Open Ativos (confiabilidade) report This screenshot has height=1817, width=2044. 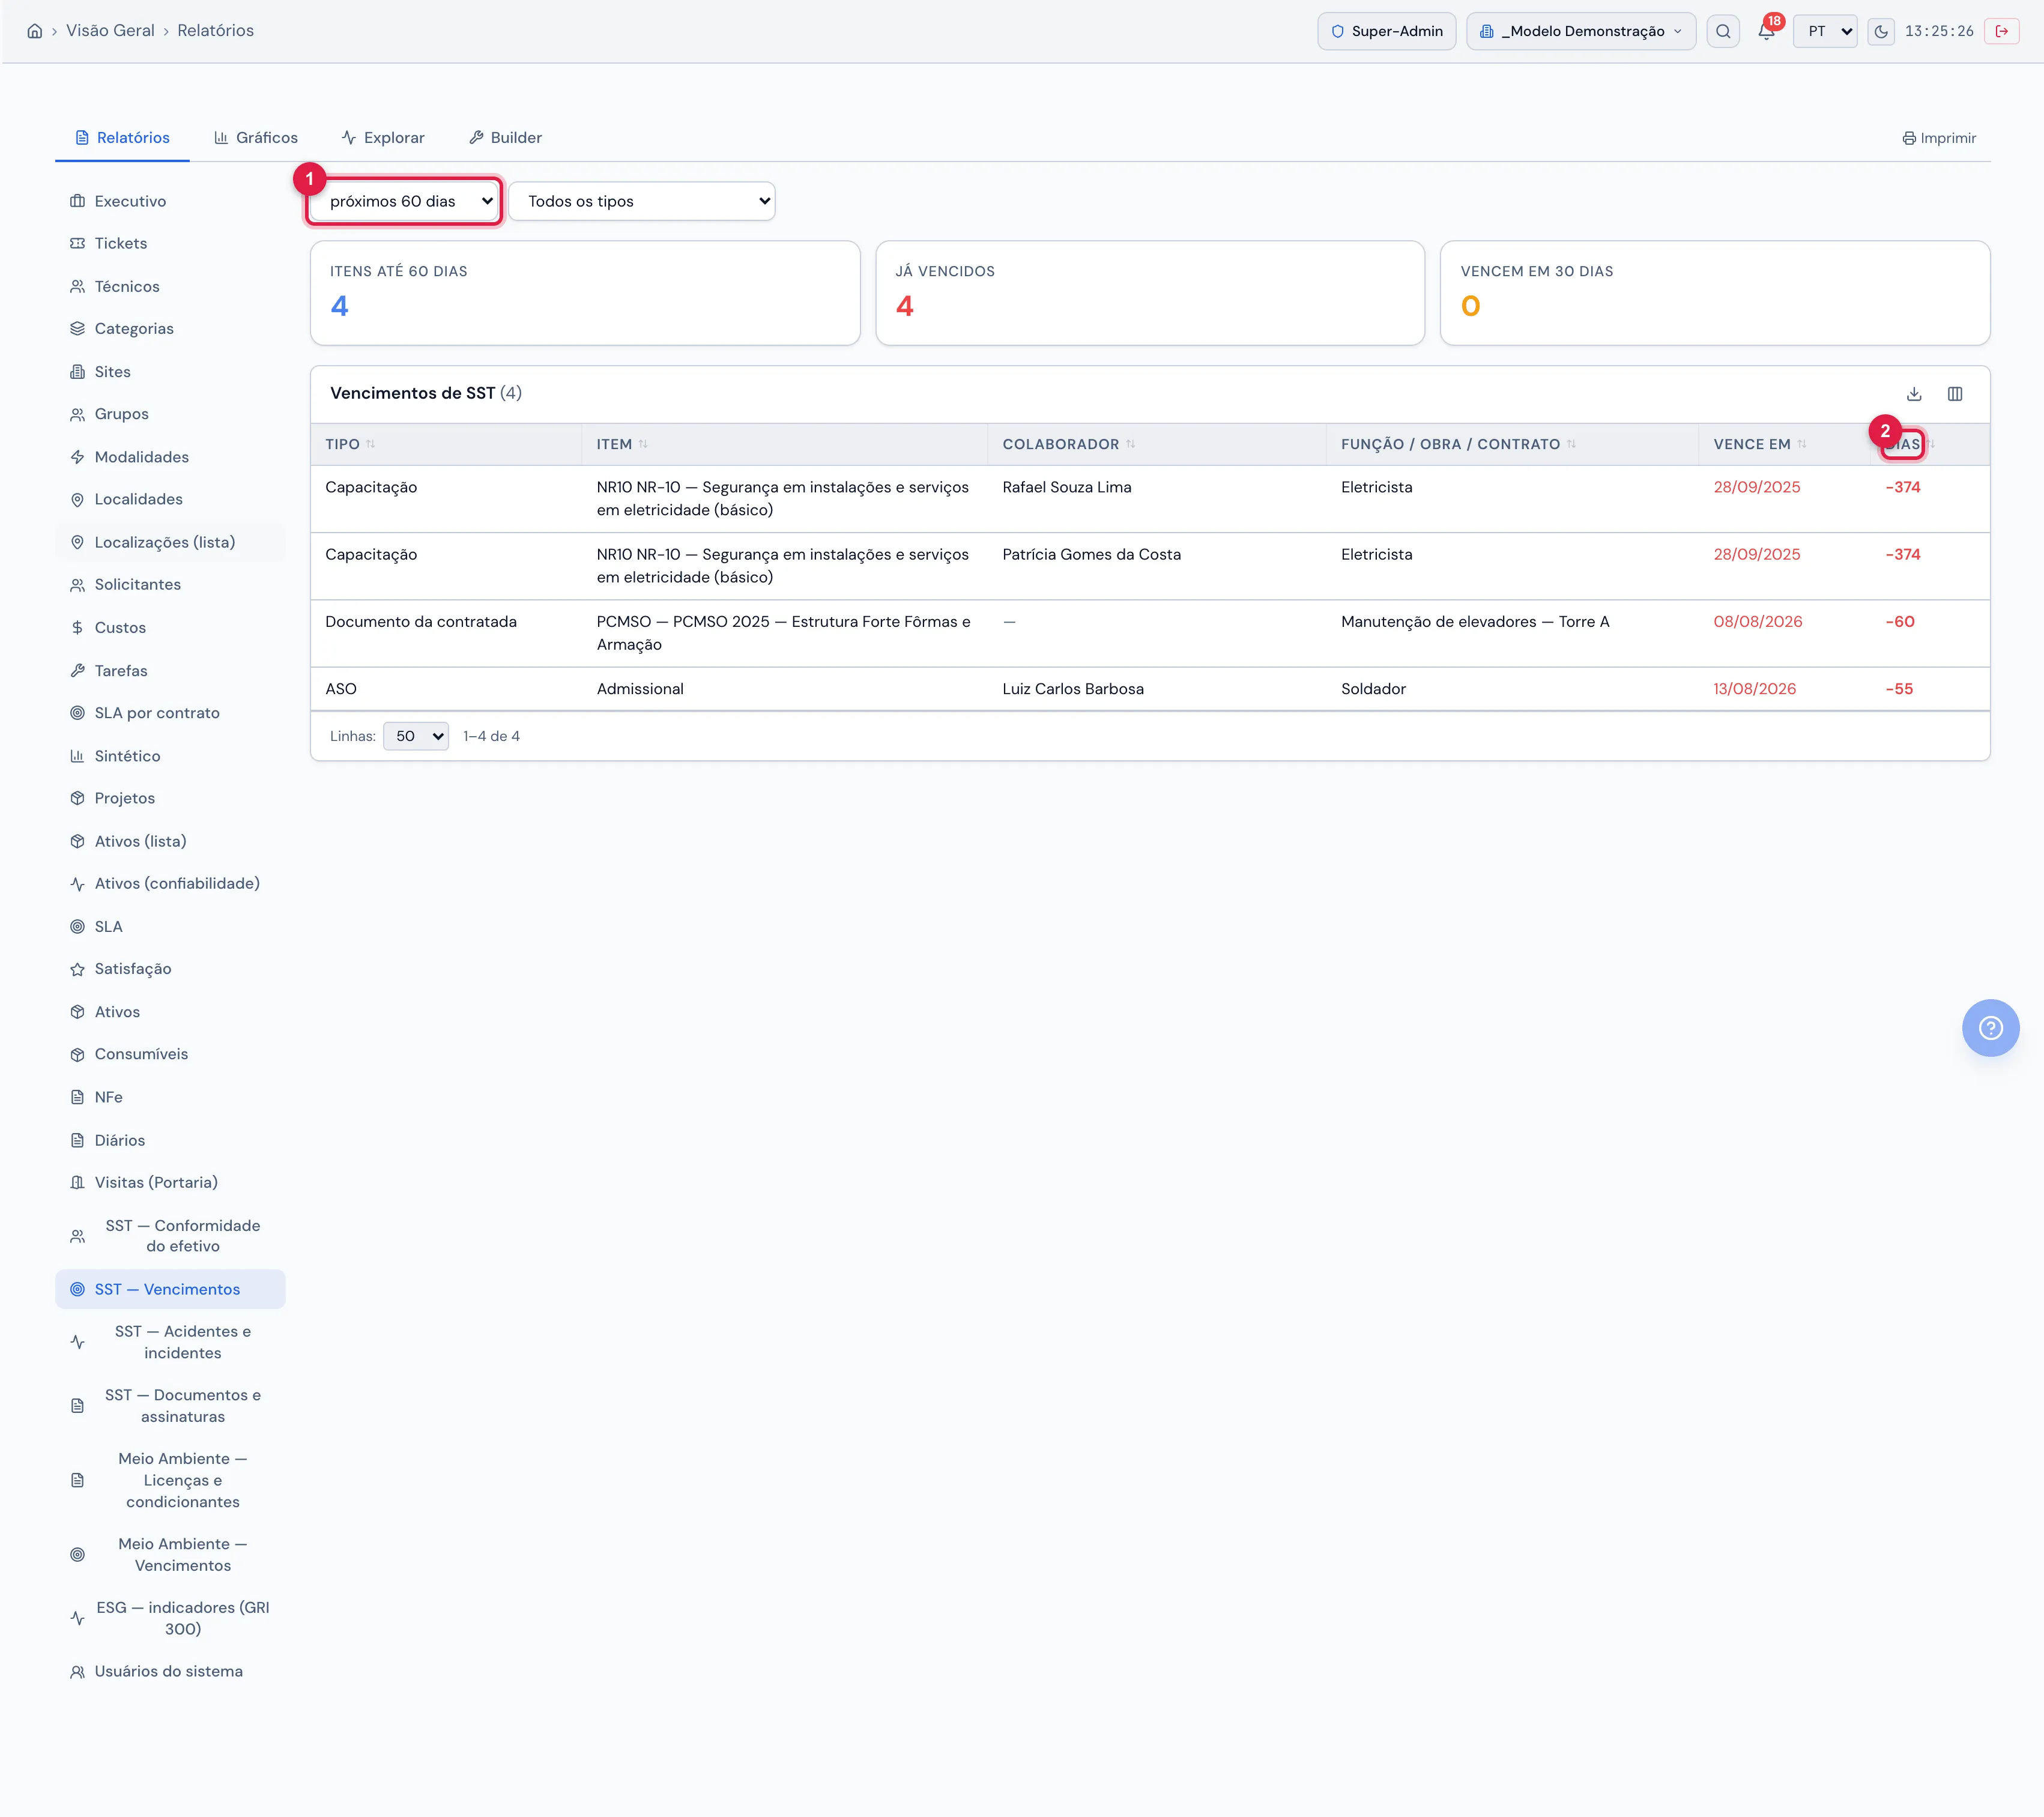[x=170, y=883]
